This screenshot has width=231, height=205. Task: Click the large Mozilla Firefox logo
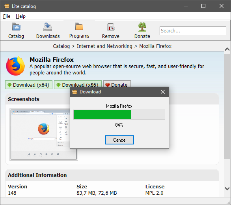pyautogui.click(x=15, y=66)
